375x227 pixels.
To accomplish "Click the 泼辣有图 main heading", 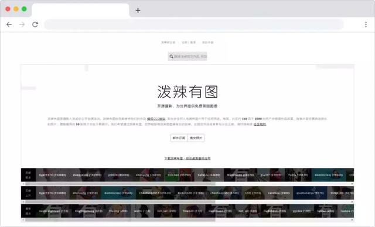I will point(187,92).
